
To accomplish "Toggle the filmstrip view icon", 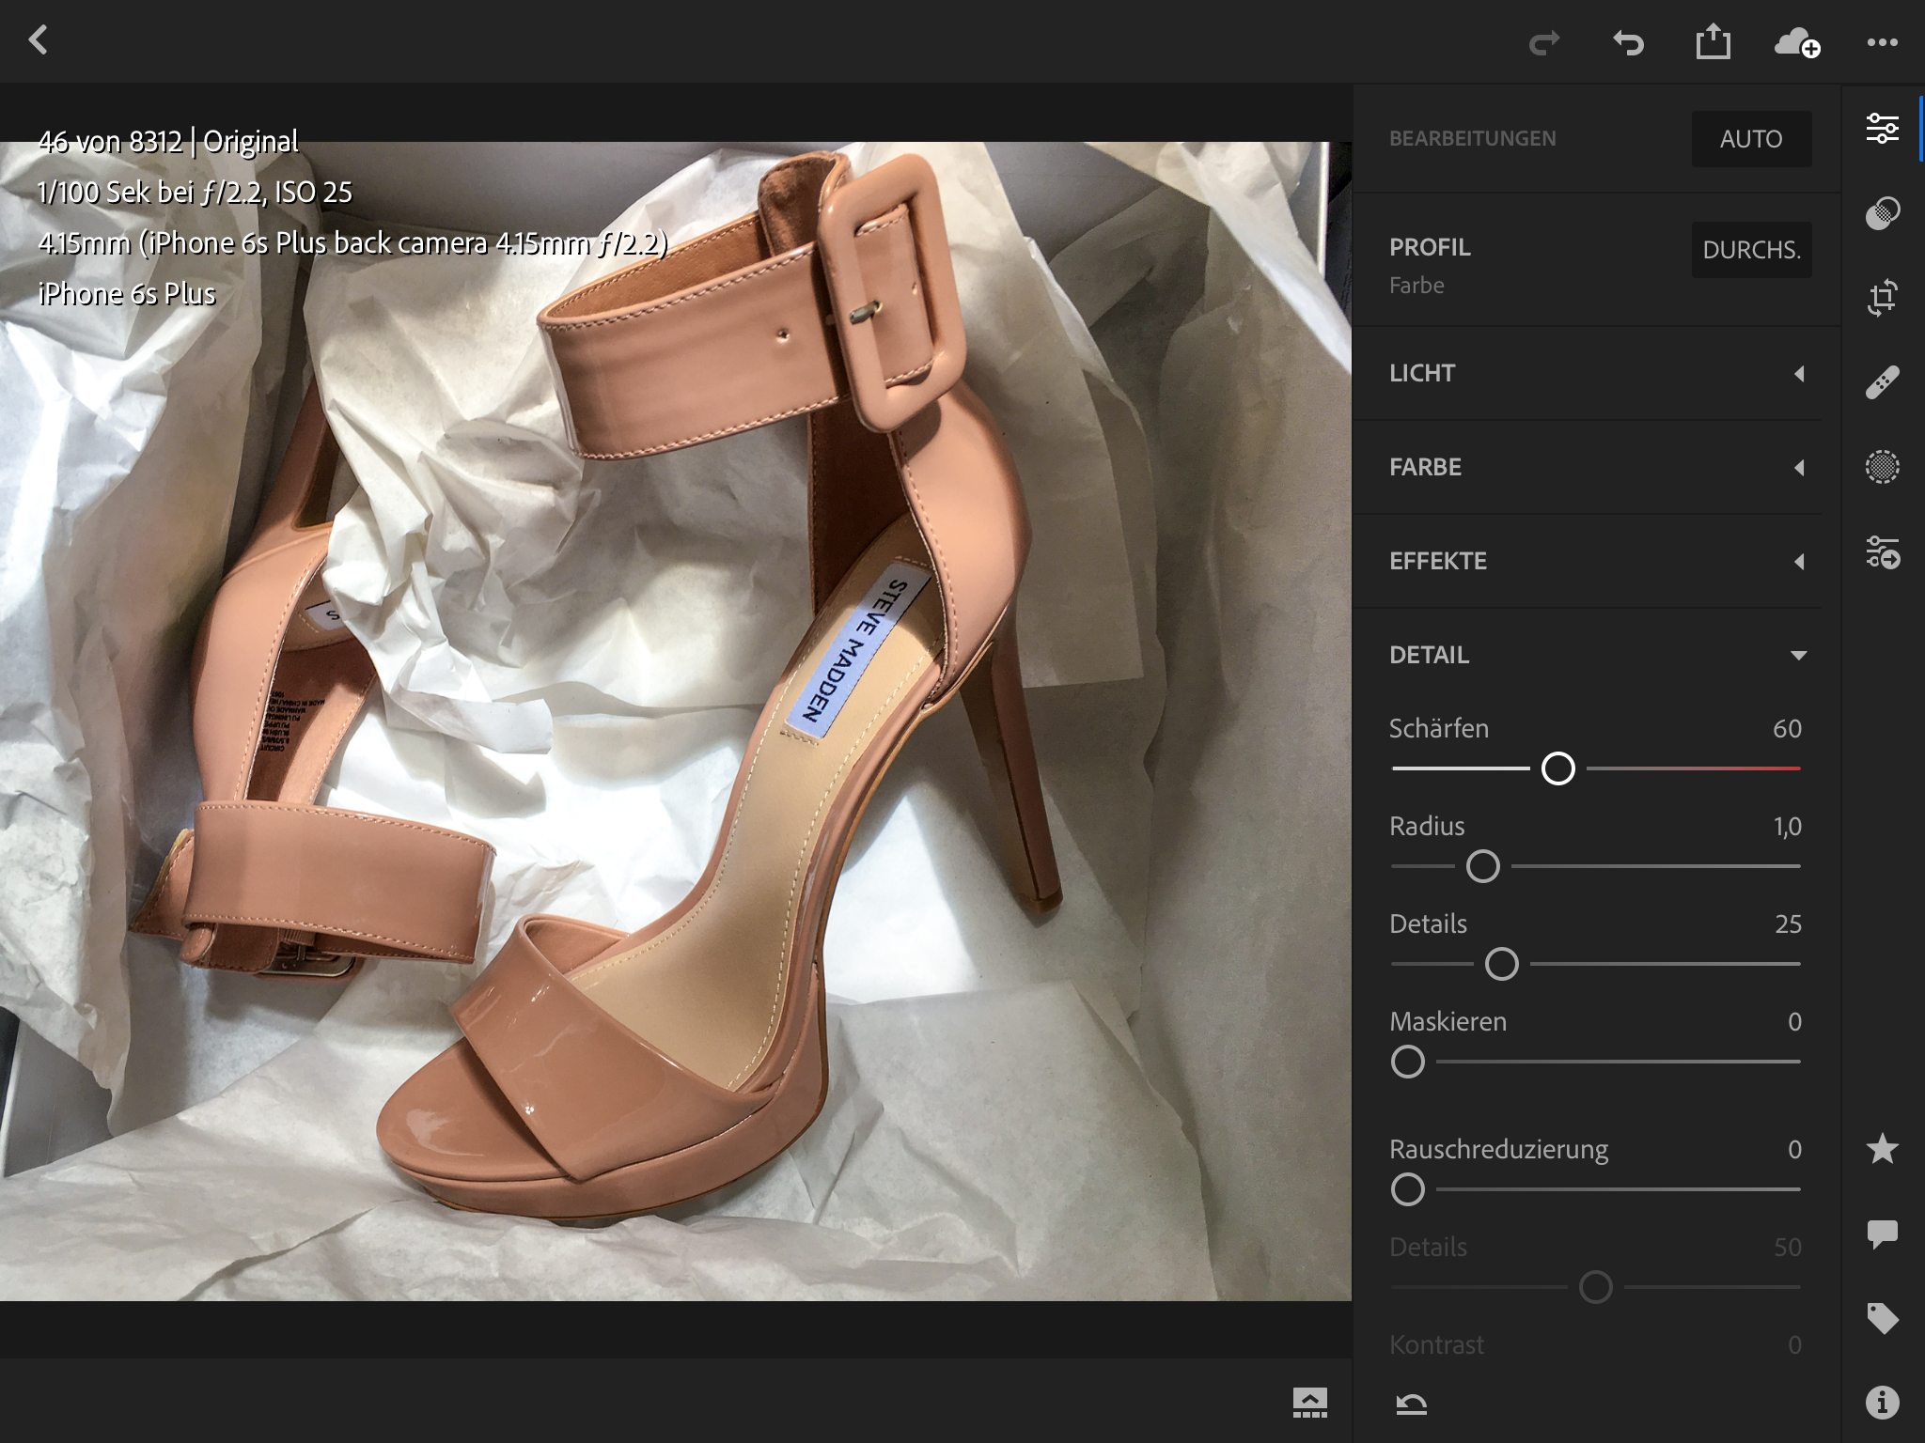I will (x=1309, y=1403).
